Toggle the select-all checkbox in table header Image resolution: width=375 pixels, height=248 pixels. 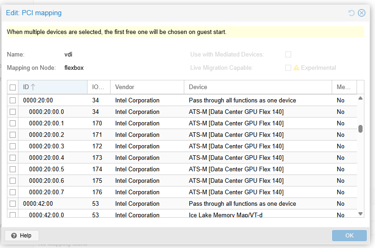pos(13,87)
